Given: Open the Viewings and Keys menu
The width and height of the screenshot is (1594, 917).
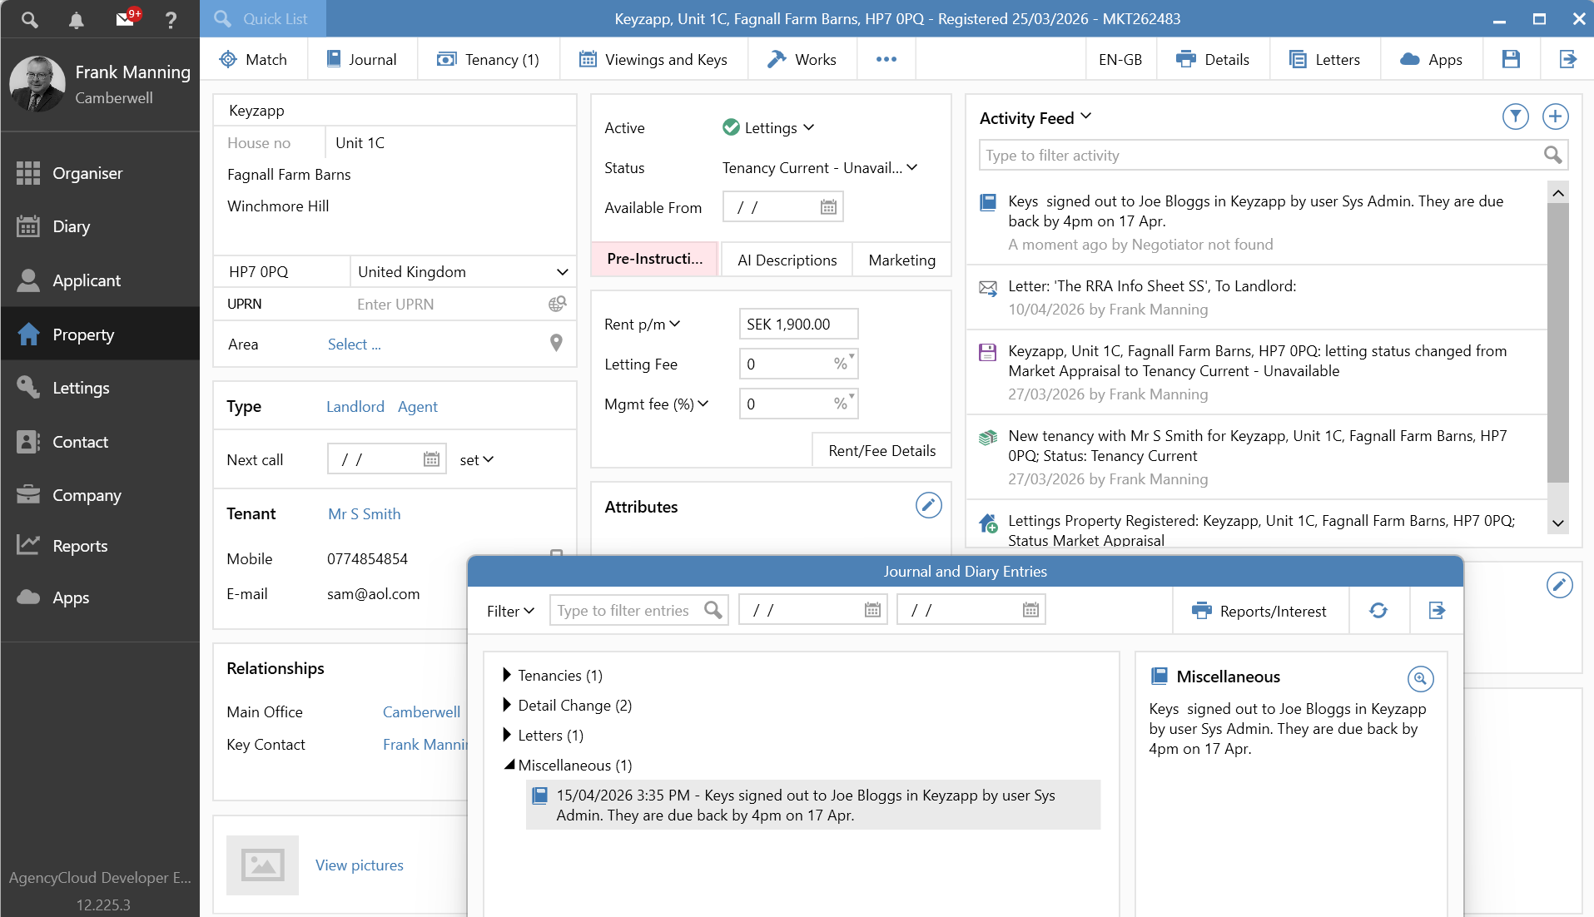Looking at the screenshot, I should (x=653, y=59).
